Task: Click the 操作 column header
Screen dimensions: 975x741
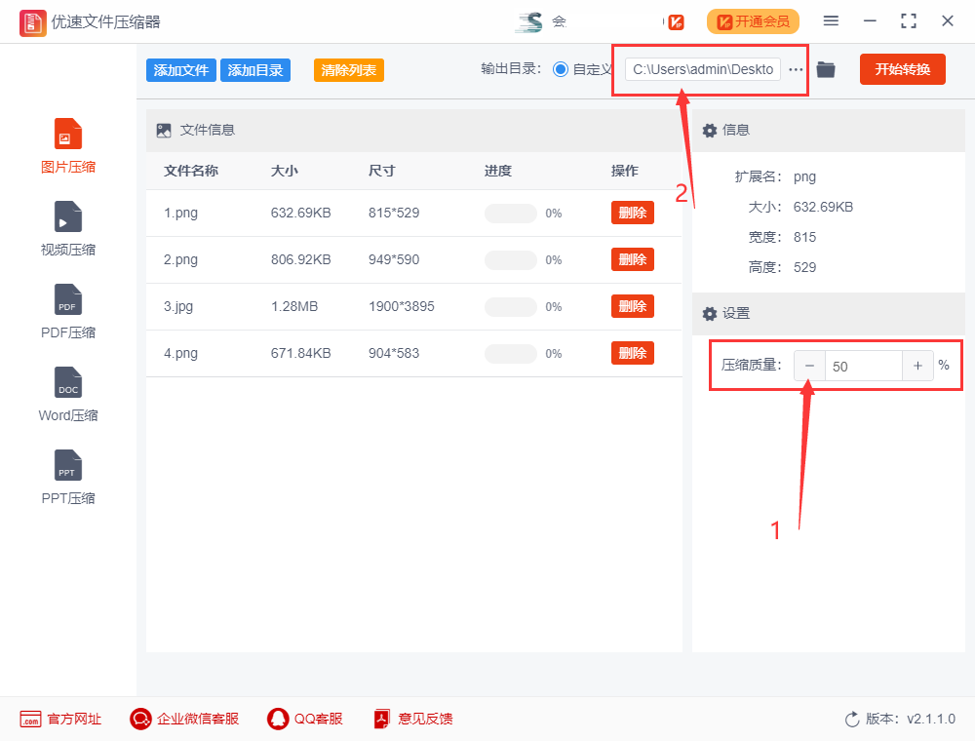Action: tap(624, 171)
